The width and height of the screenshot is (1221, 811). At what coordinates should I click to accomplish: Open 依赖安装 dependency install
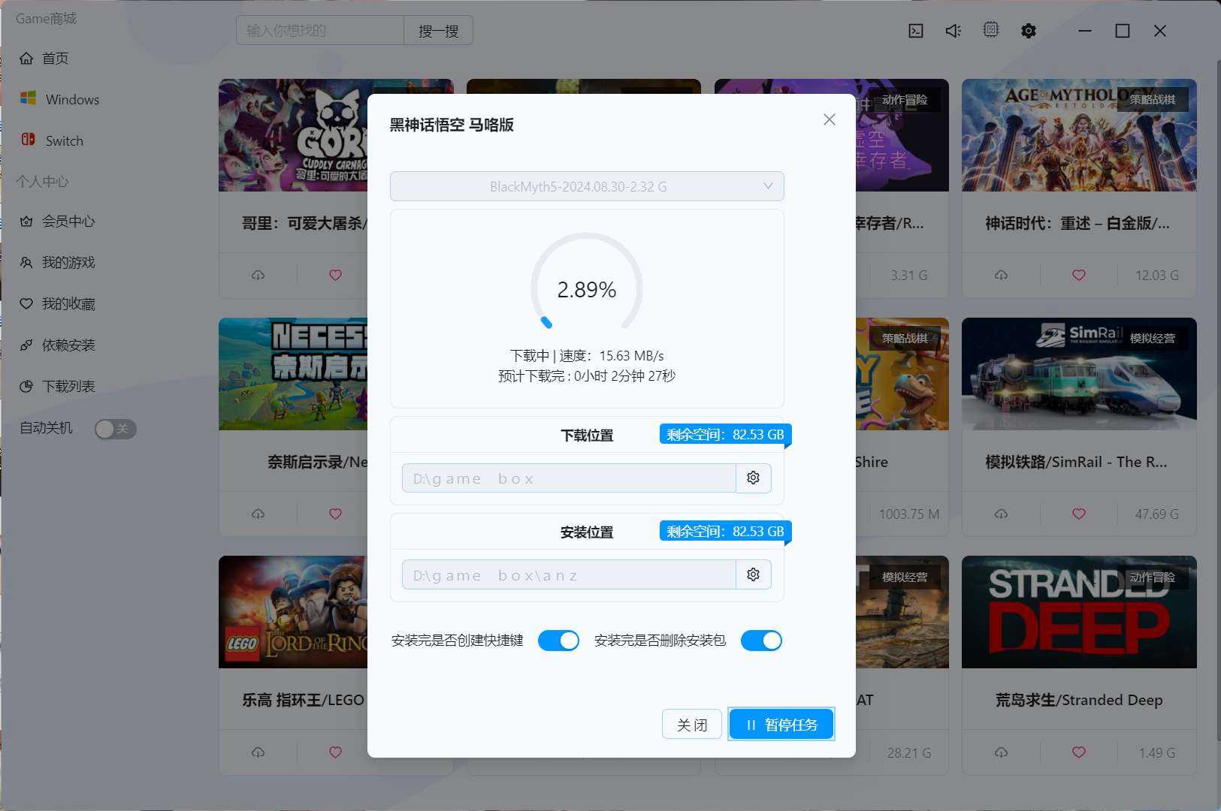(58, 345)
